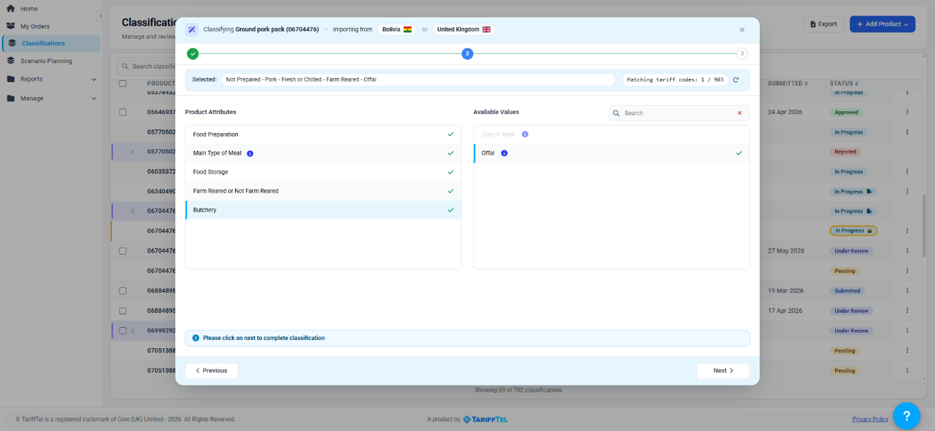Click the Manage folder icon
This screenshot has height=431, width=935.
(11, 98)
